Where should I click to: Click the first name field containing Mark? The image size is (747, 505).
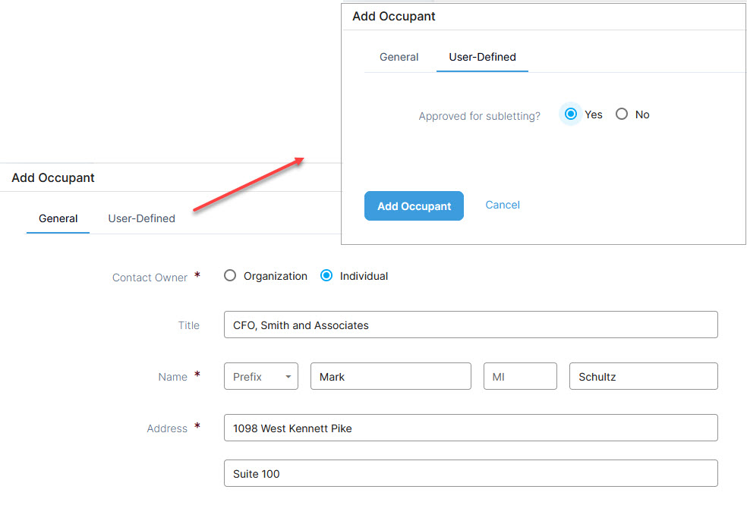pyautogui.click(x=391, y=377)
